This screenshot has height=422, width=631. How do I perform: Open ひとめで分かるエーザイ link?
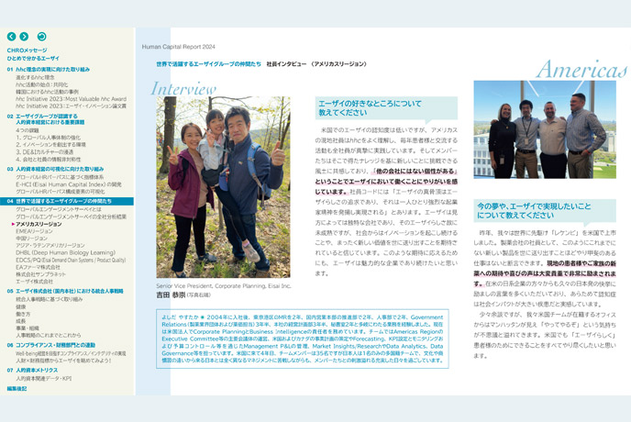pyautogui.click(x=33, y=59)
